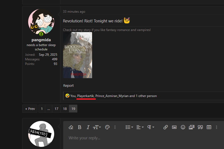Report pangmida's post

[x=68, y=85]
